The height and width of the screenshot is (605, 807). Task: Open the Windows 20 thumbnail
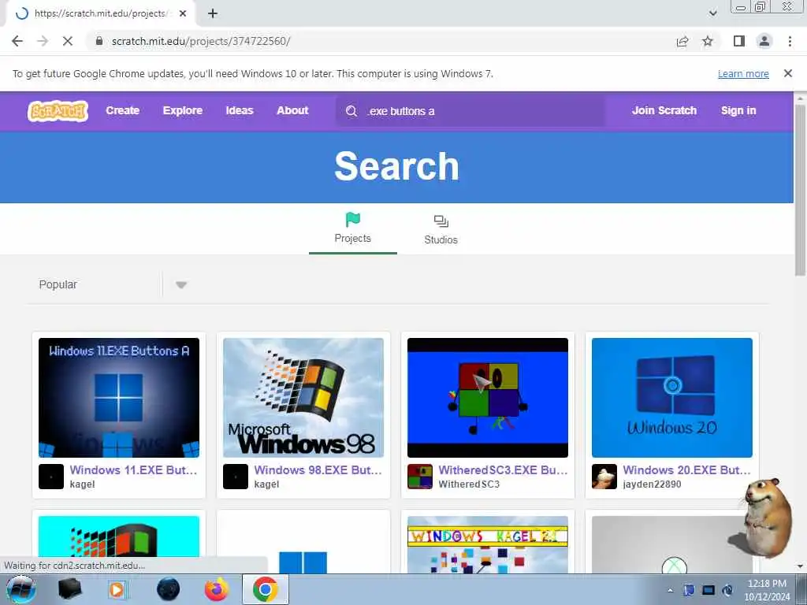coord(671,398)
